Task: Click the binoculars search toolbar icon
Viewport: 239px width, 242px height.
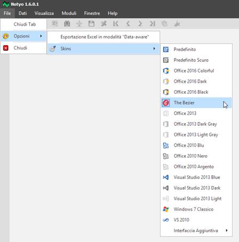Action: coord(67,23)
